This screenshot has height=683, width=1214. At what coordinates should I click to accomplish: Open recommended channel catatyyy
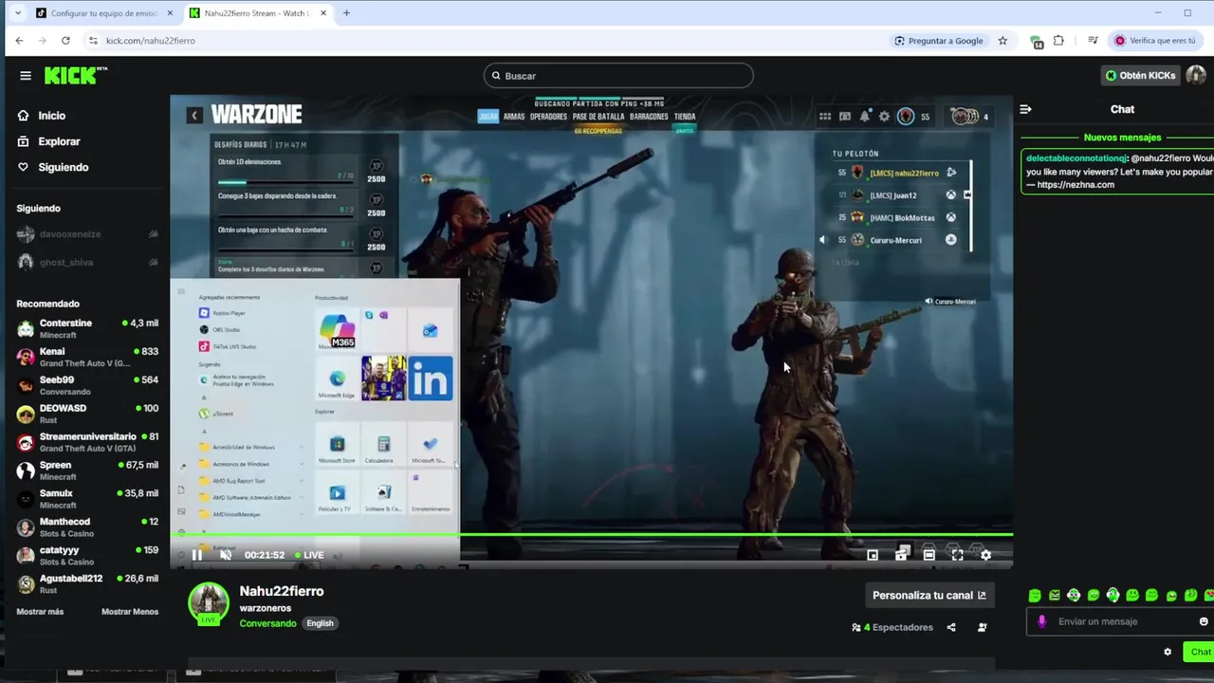[86, 556]
